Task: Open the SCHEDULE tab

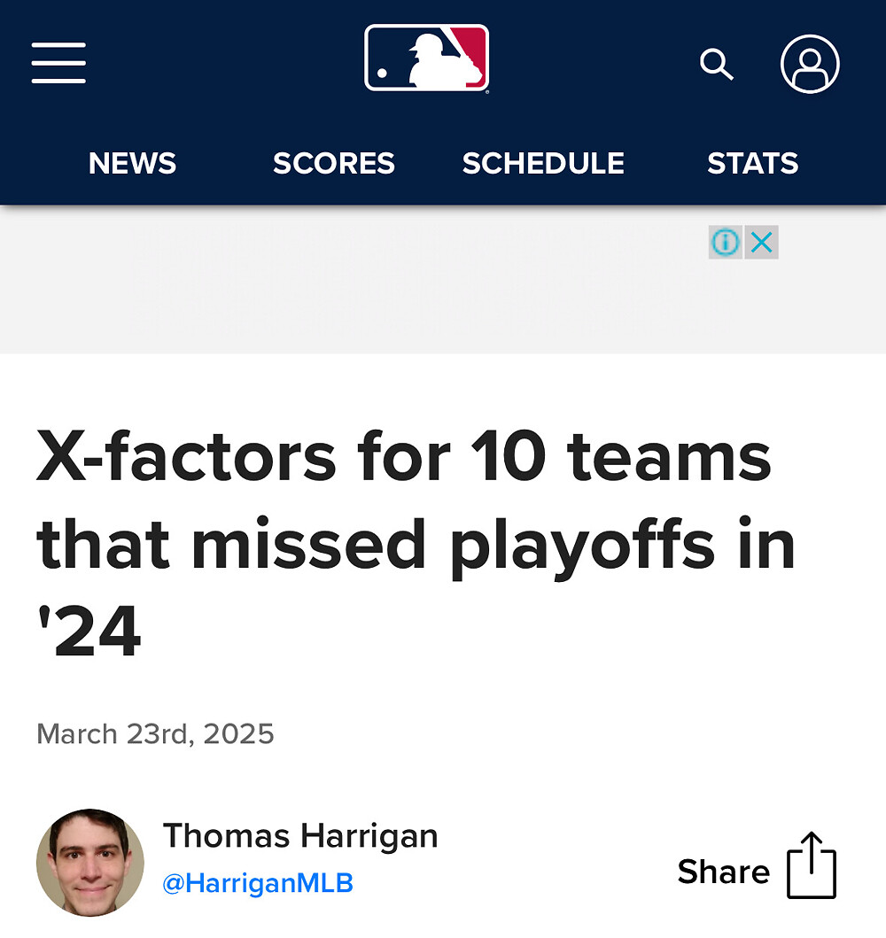Action: [543, 163]
